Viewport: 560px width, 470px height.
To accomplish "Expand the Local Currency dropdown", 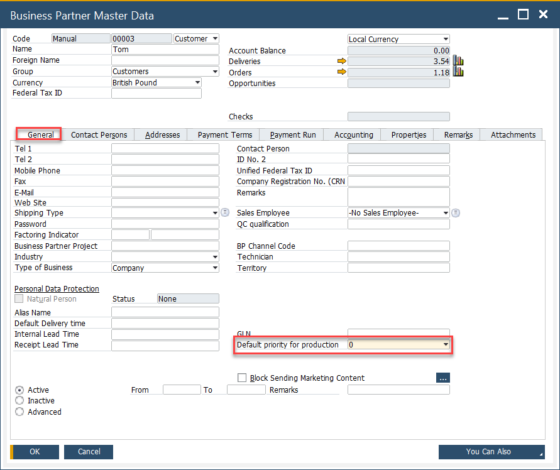I will pyautogui.click(x=446, y=39).
